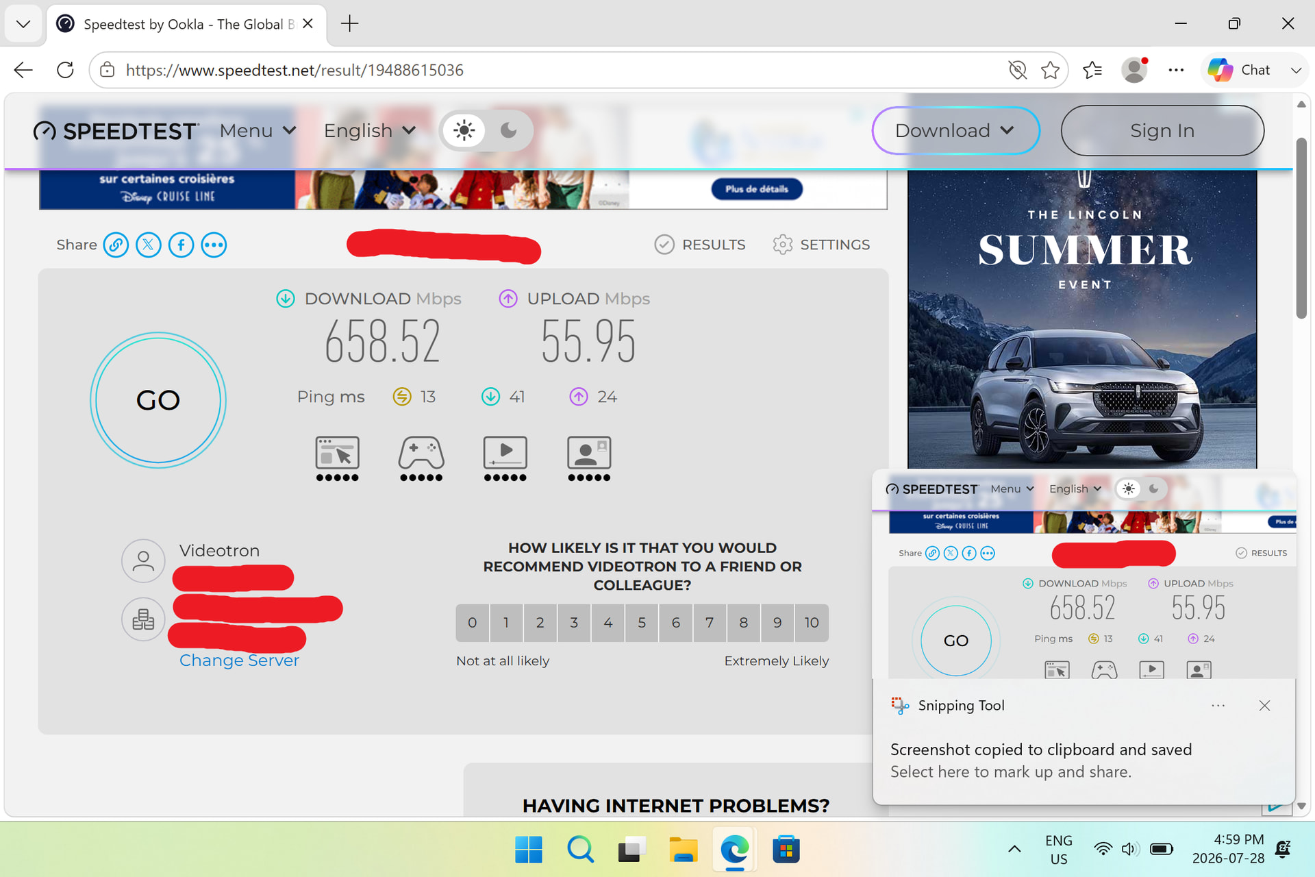The image size is (1315, 877).
Task: Select rating 2 for recommending Videotron
Action: click(x=540, y=623)
